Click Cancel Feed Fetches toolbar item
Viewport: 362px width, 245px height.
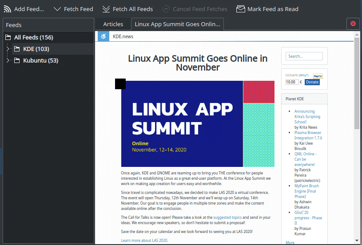click(x=195, y=9)
